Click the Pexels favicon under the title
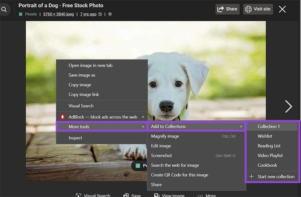 (21, 14)
